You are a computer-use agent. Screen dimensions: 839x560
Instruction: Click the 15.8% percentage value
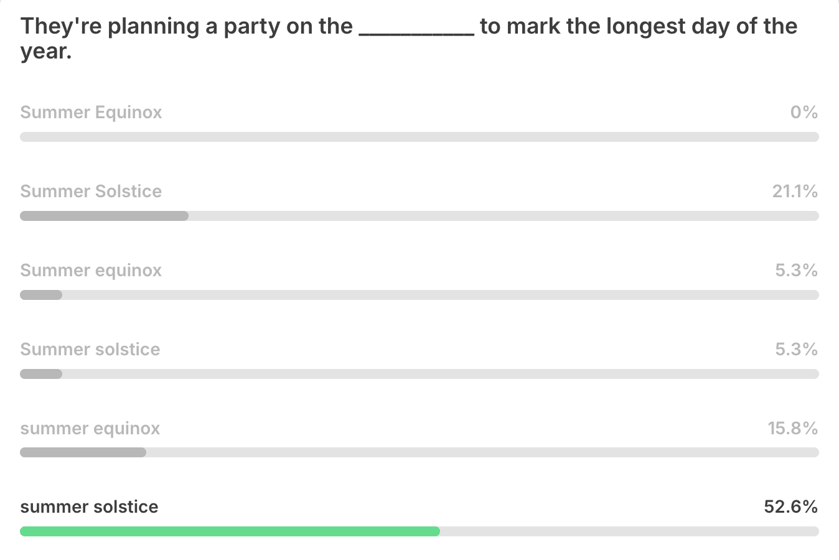(x=793, y=429)
